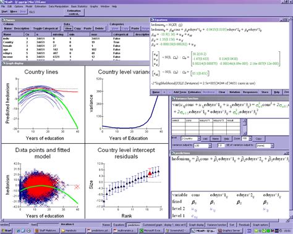
Task: Click the Data View button in Names window
Action: coord(68,28)
